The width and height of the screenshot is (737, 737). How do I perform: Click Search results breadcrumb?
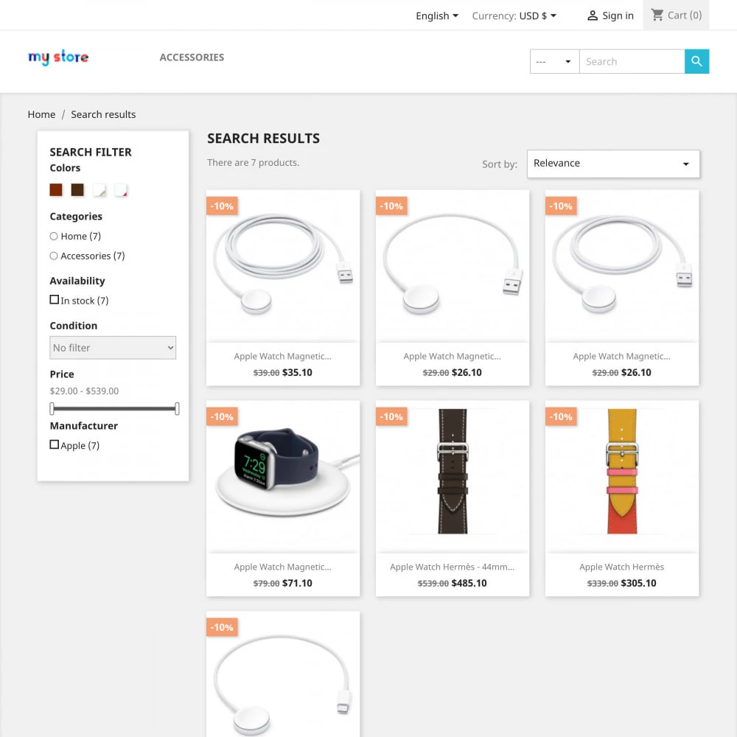pyautogui.click(x=103, y=114)
